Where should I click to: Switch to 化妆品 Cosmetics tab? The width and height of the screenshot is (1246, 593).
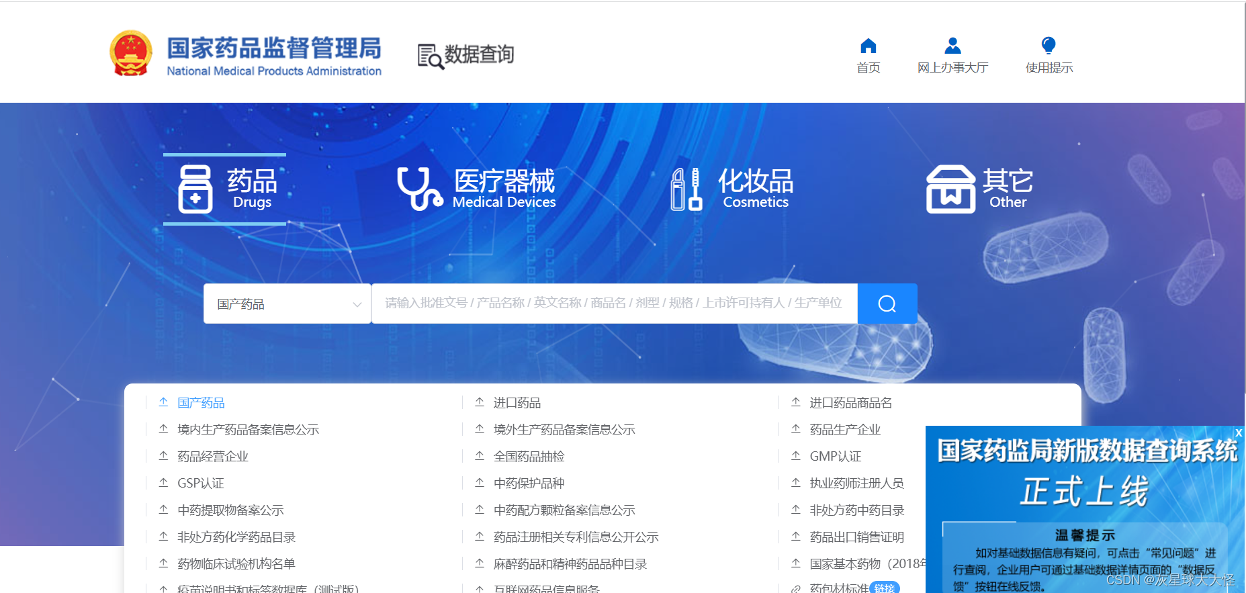pyautogui.click(x=732, y=189)
